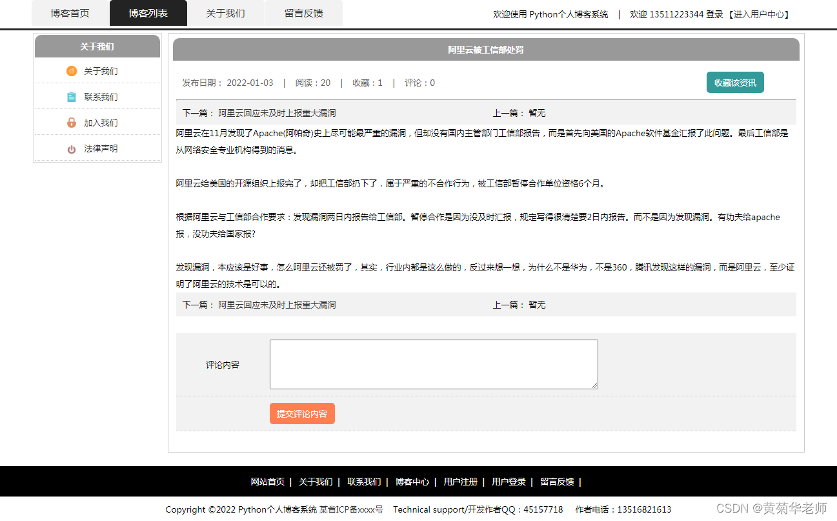
Task: Switch to the 博客首页 tab
Action: (x=70, y=13)
